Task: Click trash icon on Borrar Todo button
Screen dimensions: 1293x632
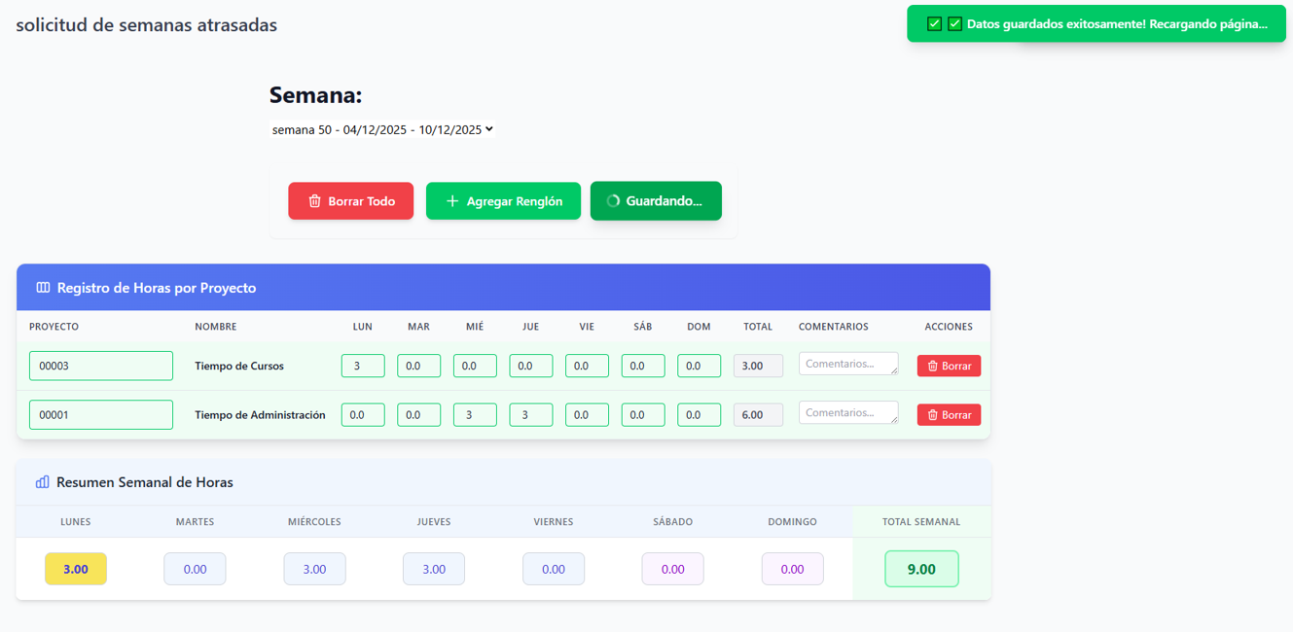Action: pyautogui.click(x=314, y=201)
